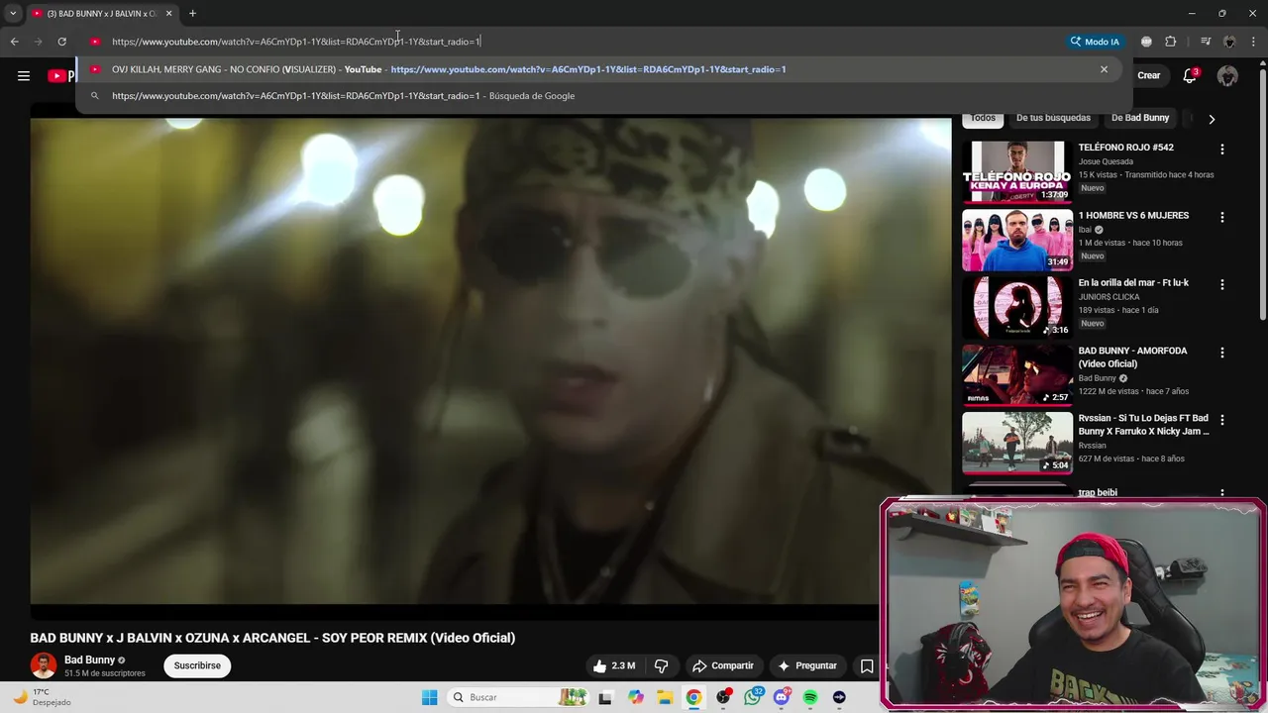Open media control icon in Chrome toolbar
The width and height of the screenshot is (1268, 713).
click(x=1205, y=42)
